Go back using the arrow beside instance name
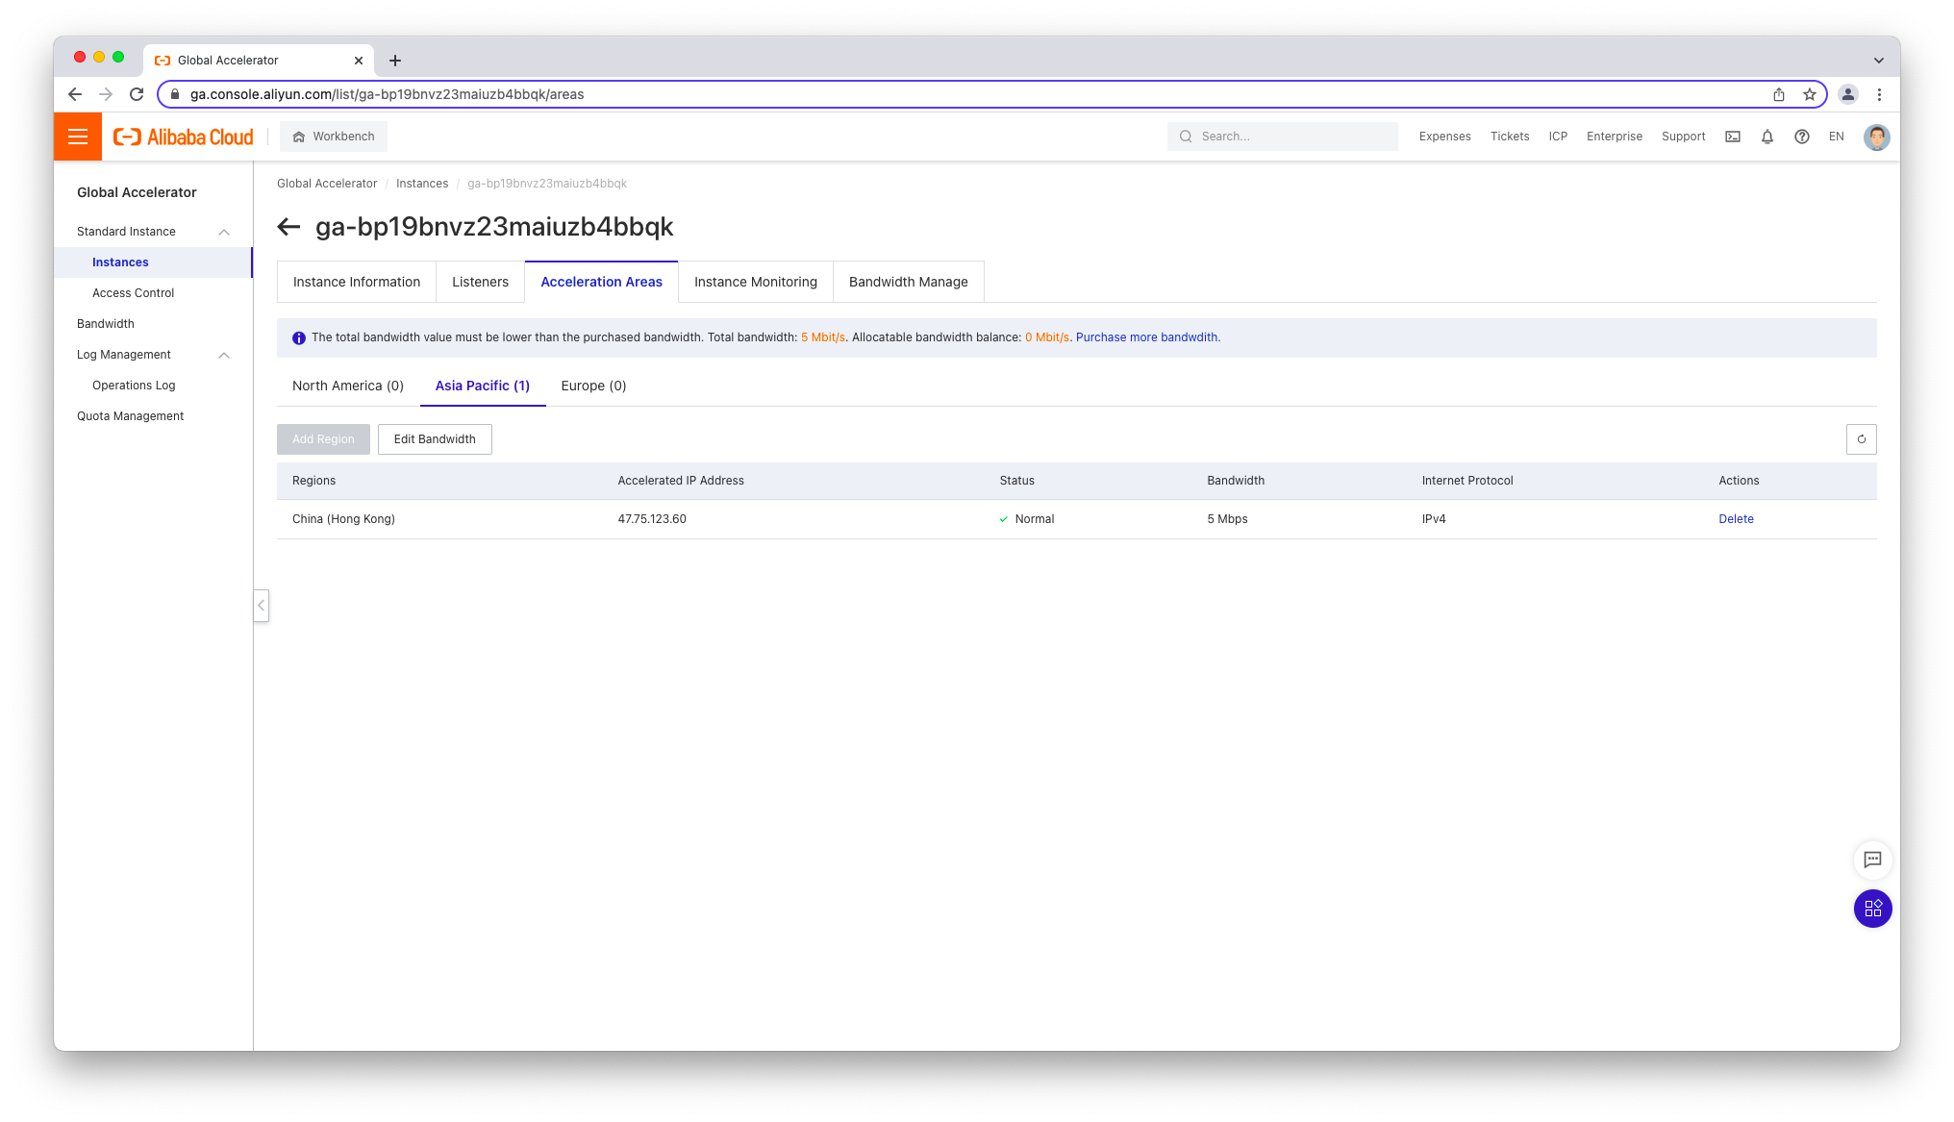The width and height of the screenshot is (1954, 1122). [x=288, y=227]
